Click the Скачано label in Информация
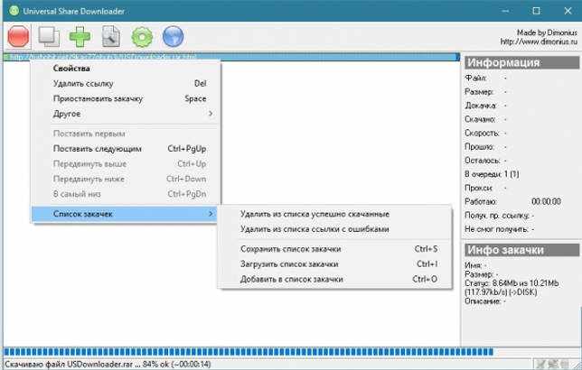Image resolution: width=582 pixels, height=370 pixels. tap(480, 119)
